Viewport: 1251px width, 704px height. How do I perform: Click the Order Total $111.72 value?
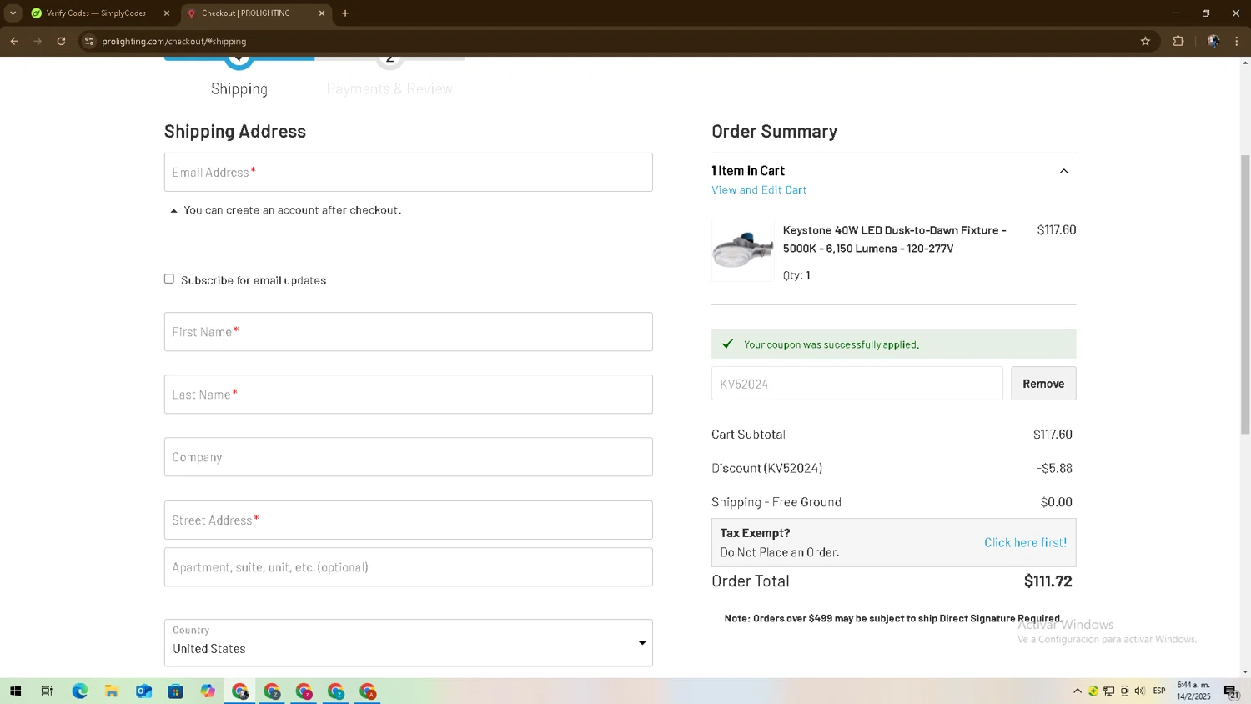[x=1048, y=581]
